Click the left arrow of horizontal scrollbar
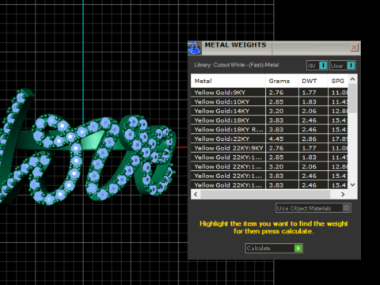 coord(196,195)
